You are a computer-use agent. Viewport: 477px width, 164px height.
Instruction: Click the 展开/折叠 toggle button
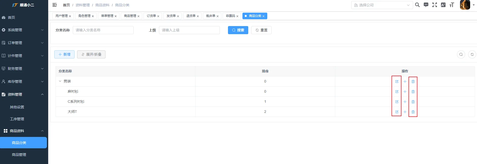[91, 54]
